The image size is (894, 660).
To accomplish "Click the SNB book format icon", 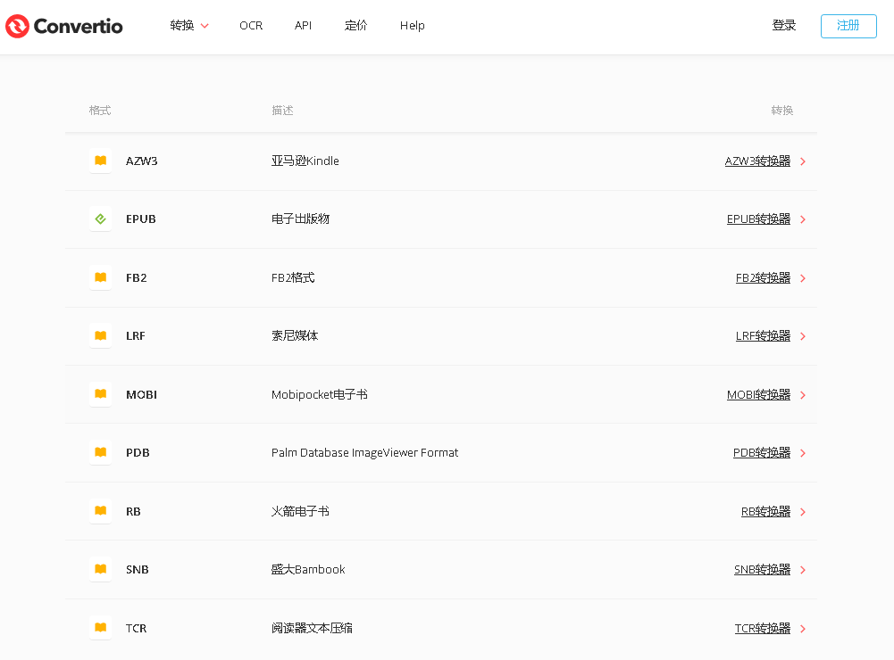I will pos(101,569).
